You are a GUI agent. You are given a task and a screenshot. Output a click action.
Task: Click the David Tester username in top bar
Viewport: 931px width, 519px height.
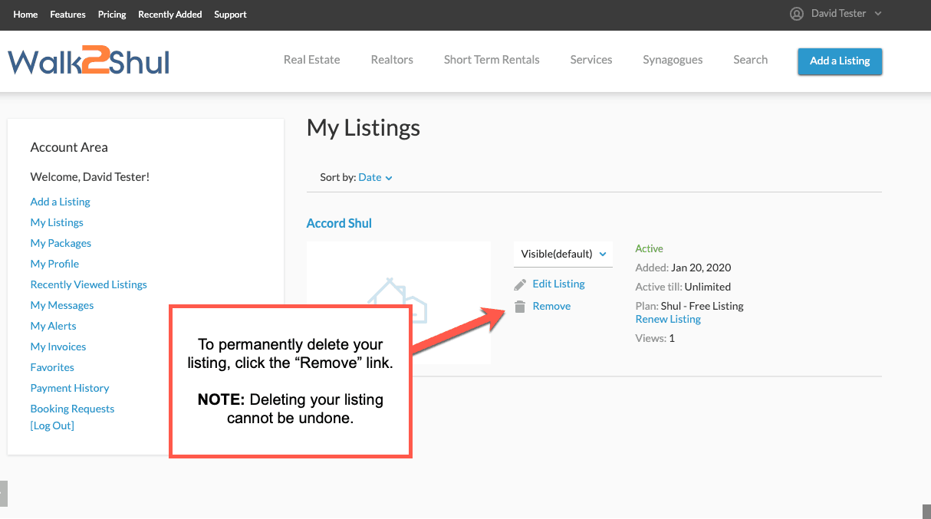[838, 14]
